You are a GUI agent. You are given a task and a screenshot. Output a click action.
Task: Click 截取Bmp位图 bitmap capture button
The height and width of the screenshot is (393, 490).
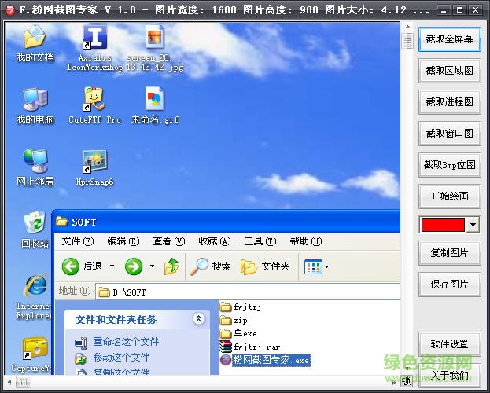pyautogui.click(x=449, y=165)
